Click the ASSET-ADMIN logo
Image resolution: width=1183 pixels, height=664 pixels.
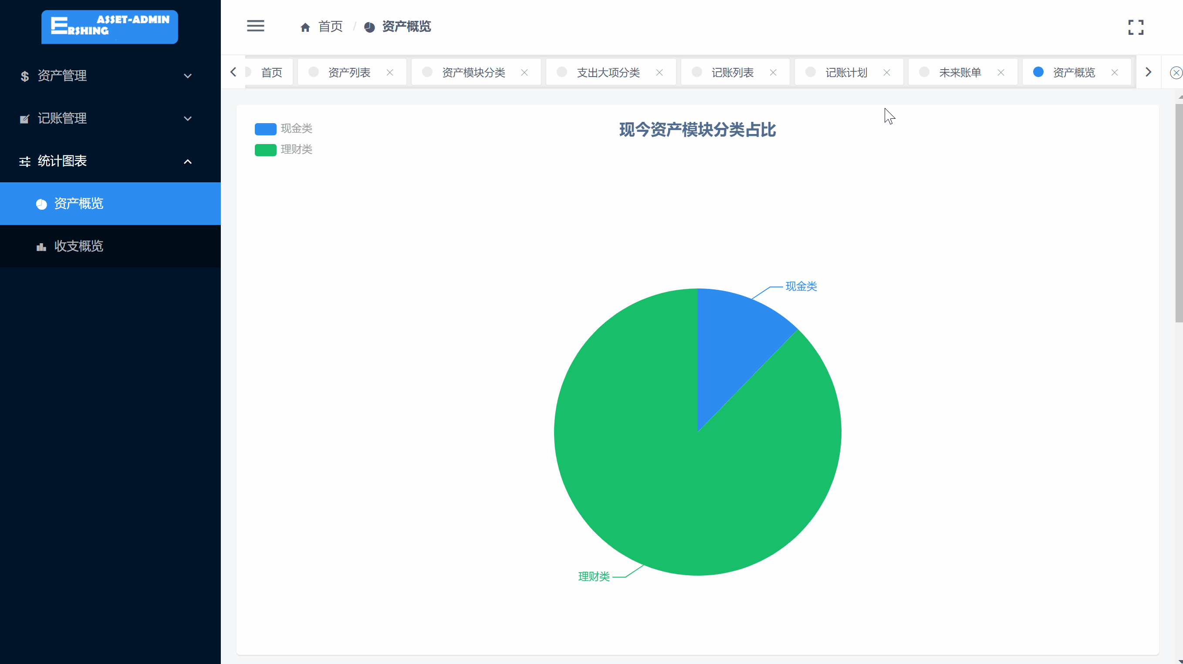[x=109, y=27]
